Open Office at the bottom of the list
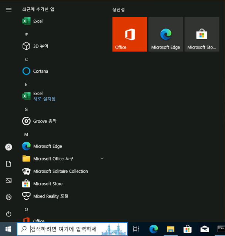 (63, 220)
